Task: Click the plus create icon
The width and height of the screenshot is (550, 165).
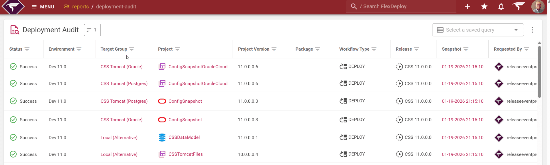Action: point(467,7)
